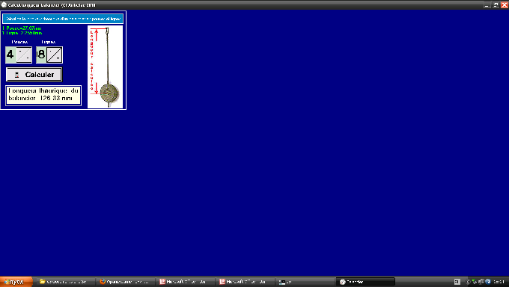Decrease the Lignes value with spinner down
This screenshot has height=287, width=509.
[x=58, y=58]
